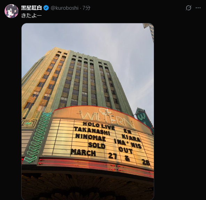
Task: Open the Grok explain-post icon
Action: pos(189,8)
